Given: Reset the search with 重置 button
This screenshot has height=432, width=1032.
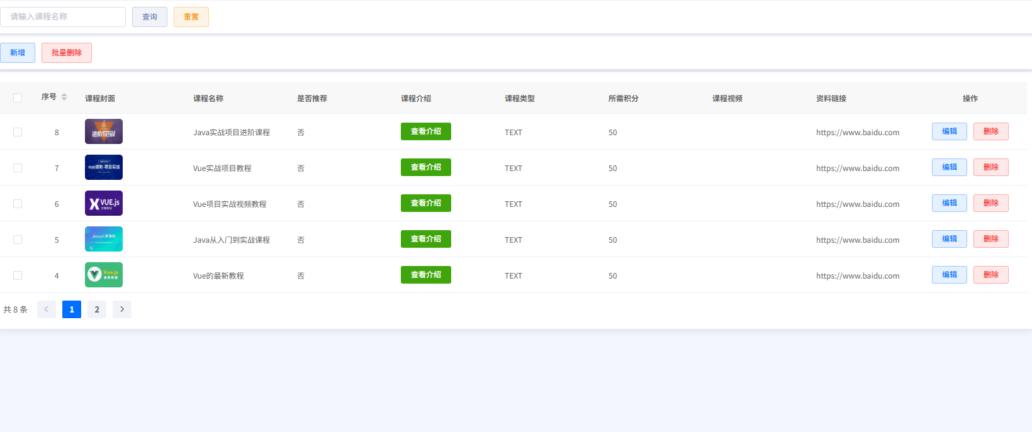Looking at the screenshot, I should point(191,17).
